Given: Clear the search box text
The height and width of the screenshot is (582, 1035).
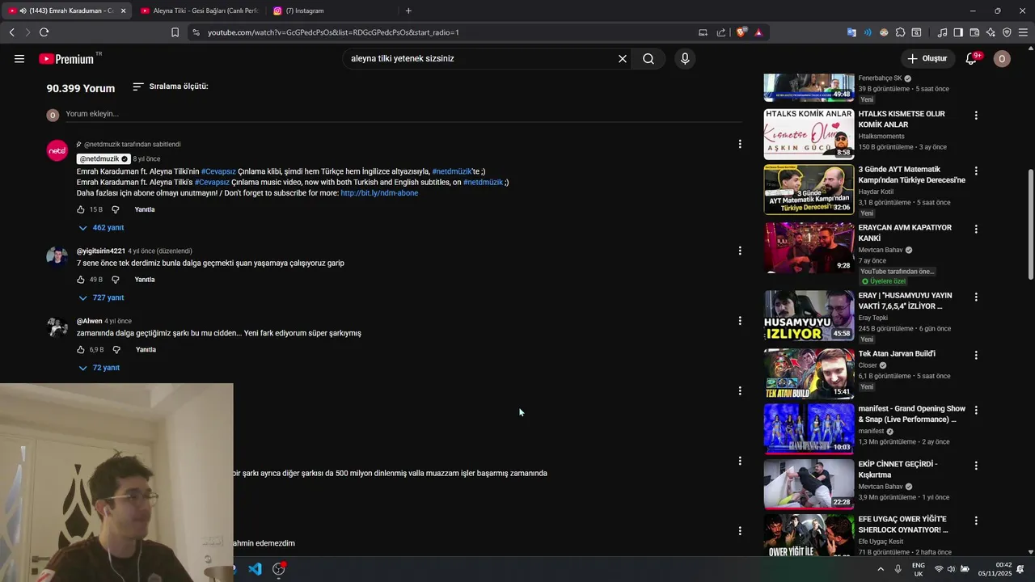Looking at the screenshot, I should [x=623, y=58].
